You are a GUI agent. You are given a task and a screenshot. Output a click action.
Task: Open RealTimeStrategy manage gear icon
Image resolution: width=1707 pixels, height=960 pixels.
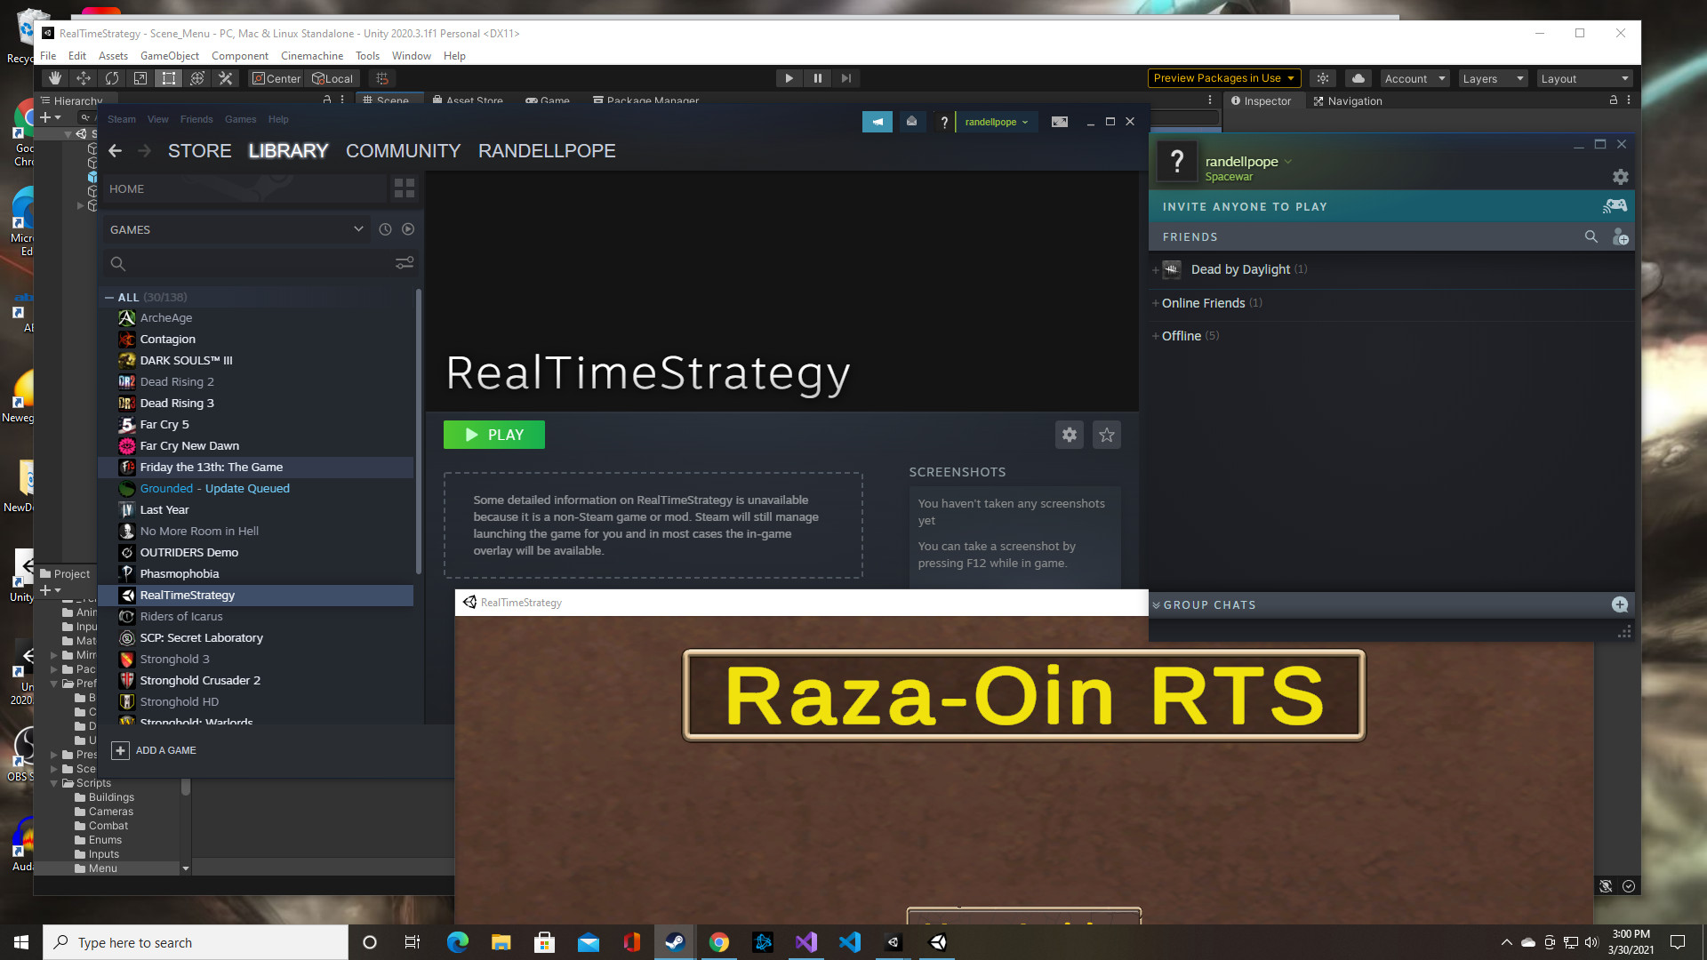(x=1070, y=435)
